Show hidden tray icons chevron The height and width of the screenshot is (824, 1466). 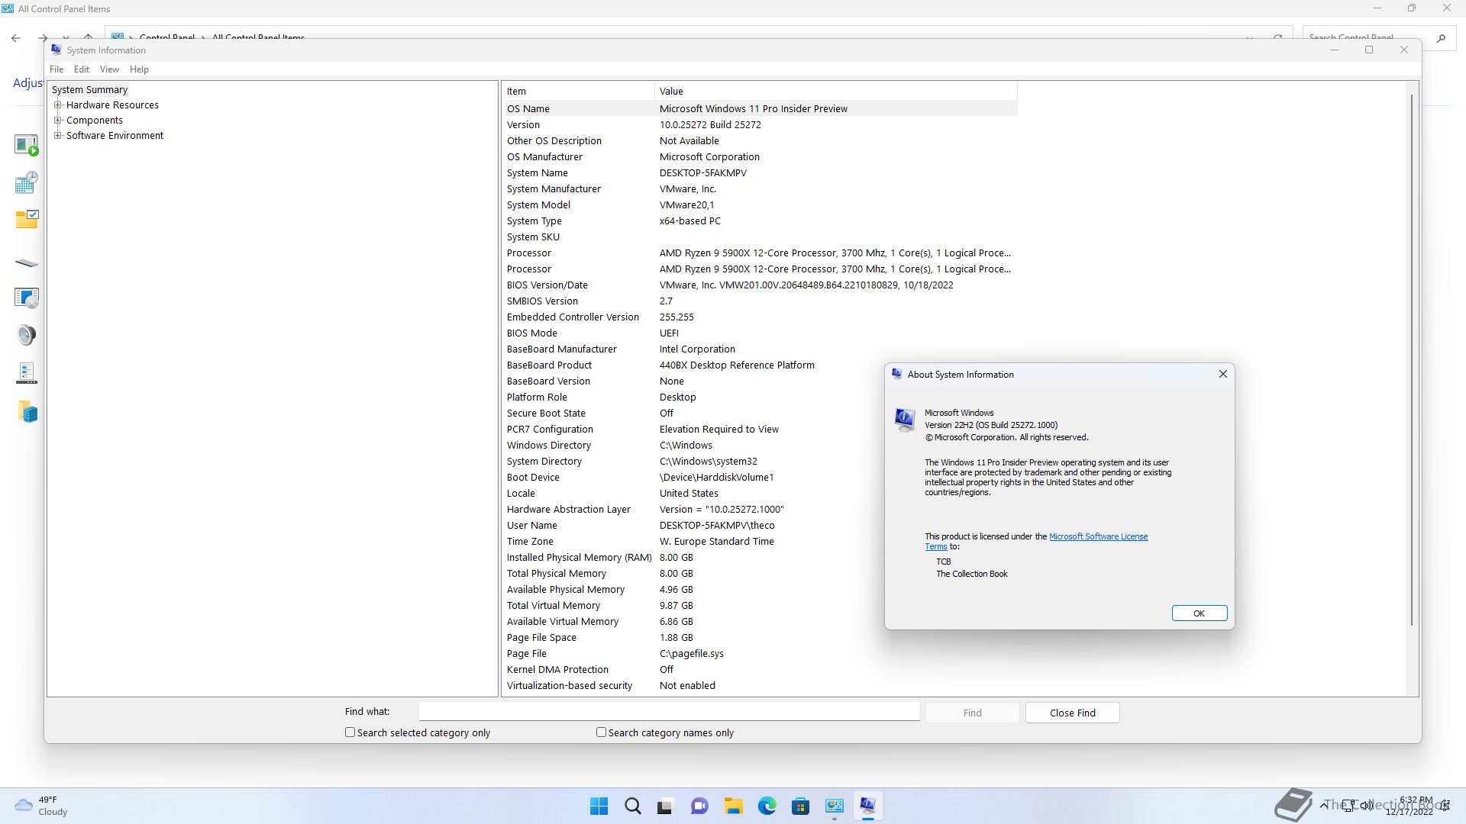[1322, 805]
